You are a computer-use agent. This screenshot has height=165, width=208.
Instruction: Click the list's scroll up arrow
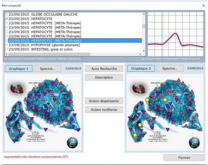[144, 14]
